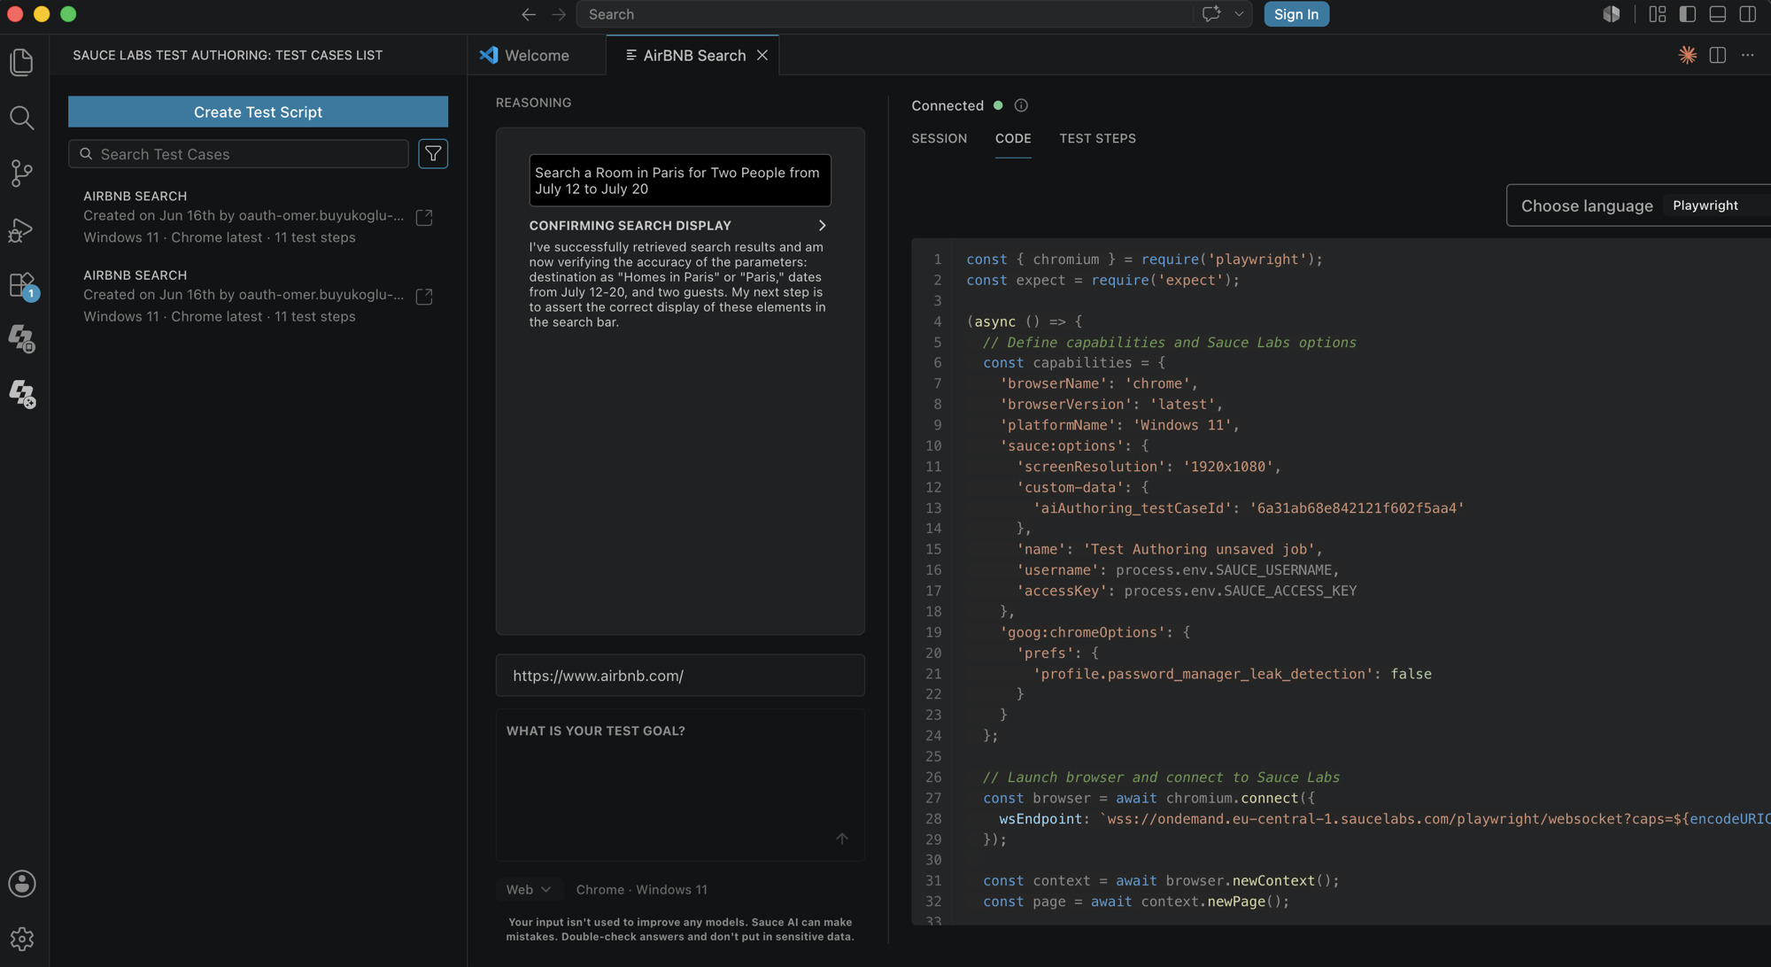Open the Accounts icon
Image resolution: width=1771 pixels, height=967 pixels.
click(22, 883)
